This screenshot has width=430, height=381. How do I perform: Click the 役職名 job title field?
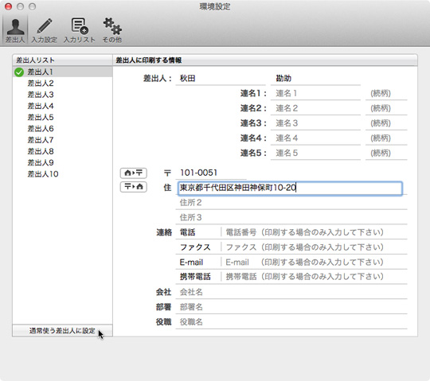(x=291, y=322)
